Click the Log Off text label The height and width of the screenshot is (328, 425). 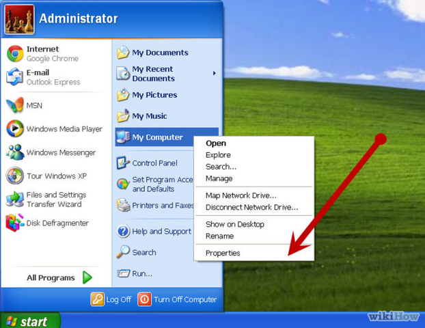[119, 299]
